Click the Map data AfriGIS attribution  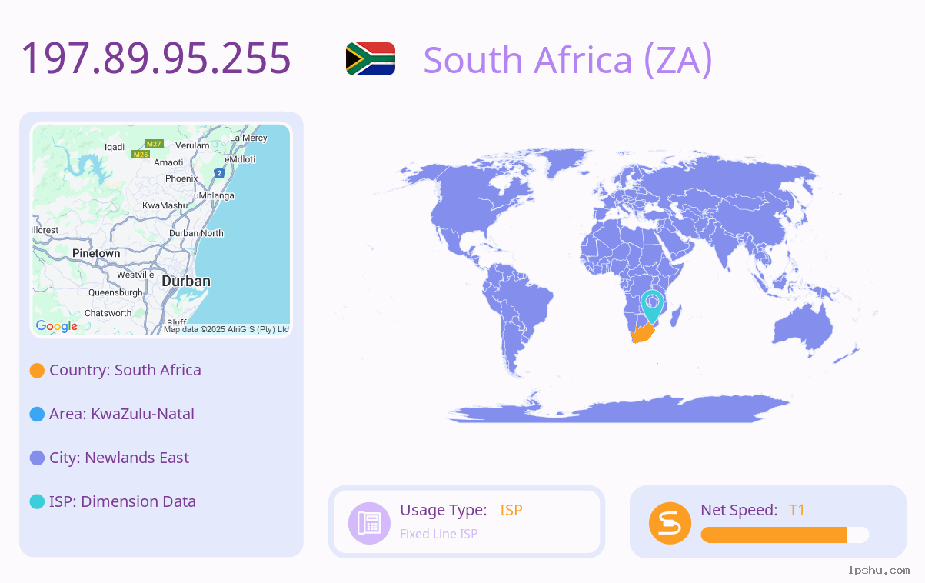point(226,329)
